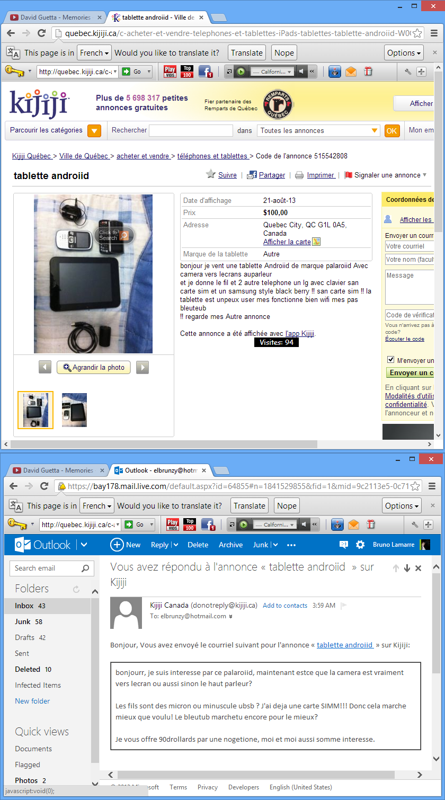Click Translate button in Kijiji window
Image resolution: width=445 pixels, height=800 pixels.
pyautogui.click(x=247, y=53)
